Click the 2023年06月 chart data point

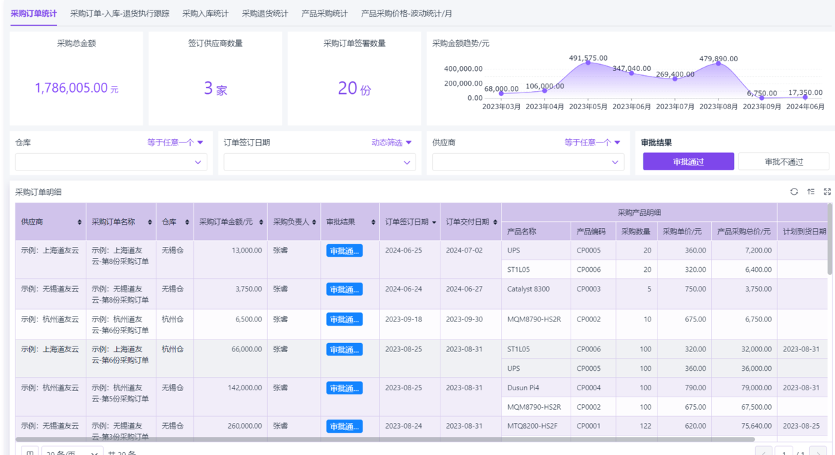(632, 73)
